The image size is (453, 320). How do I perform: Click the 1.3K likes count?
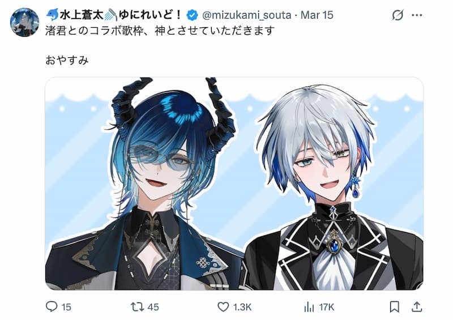pos(242,307)
